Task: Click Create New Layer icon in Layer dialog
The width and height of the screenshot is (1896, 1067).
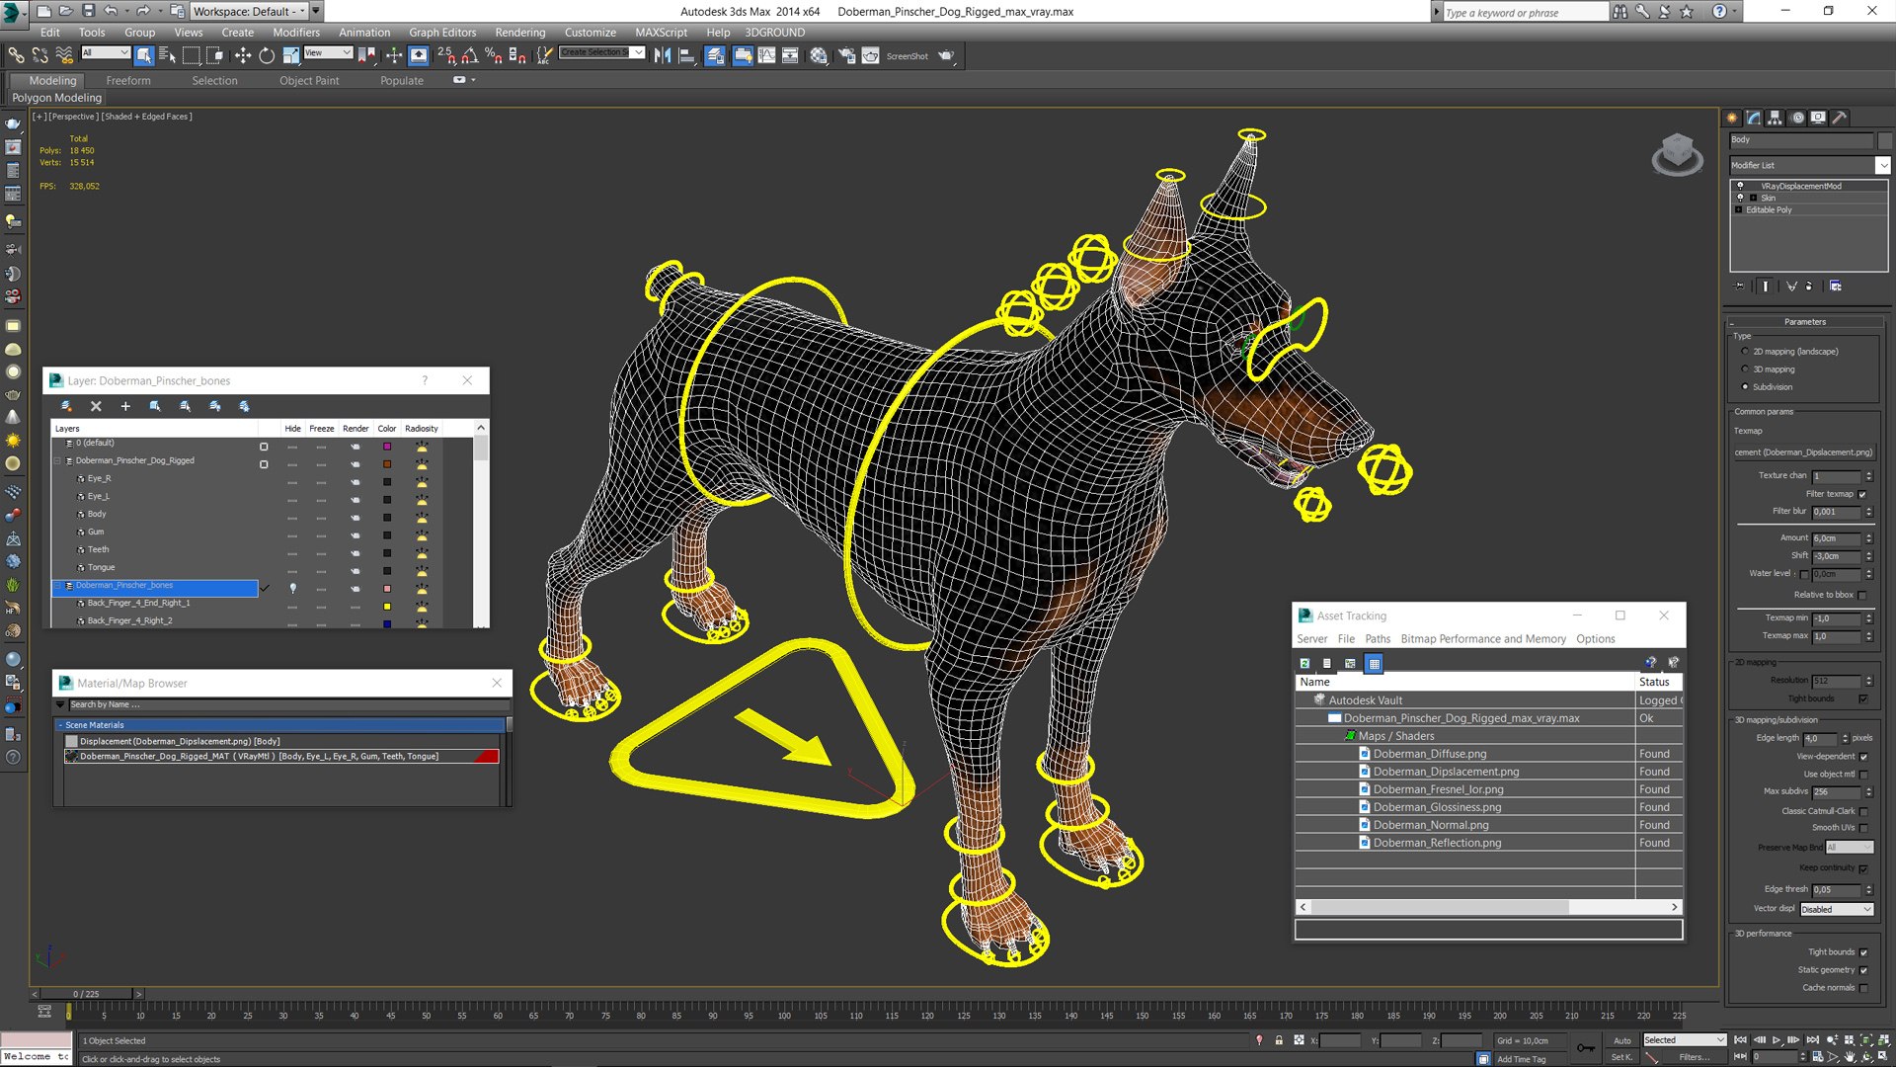Action: [66, 406]
